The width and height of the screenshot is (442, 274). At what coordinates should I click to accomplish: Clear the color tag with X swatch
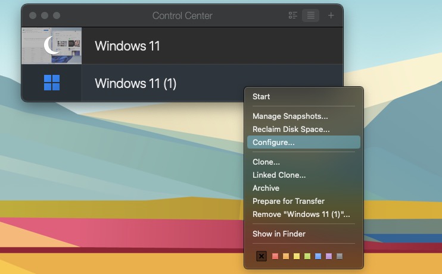[x=262, y=256]
